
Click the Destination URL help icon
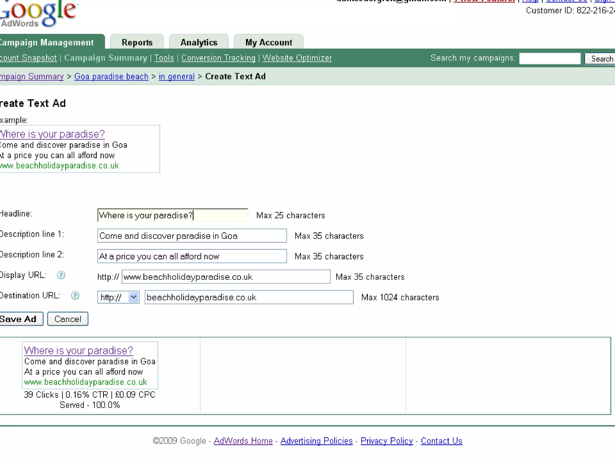(75, 296)
